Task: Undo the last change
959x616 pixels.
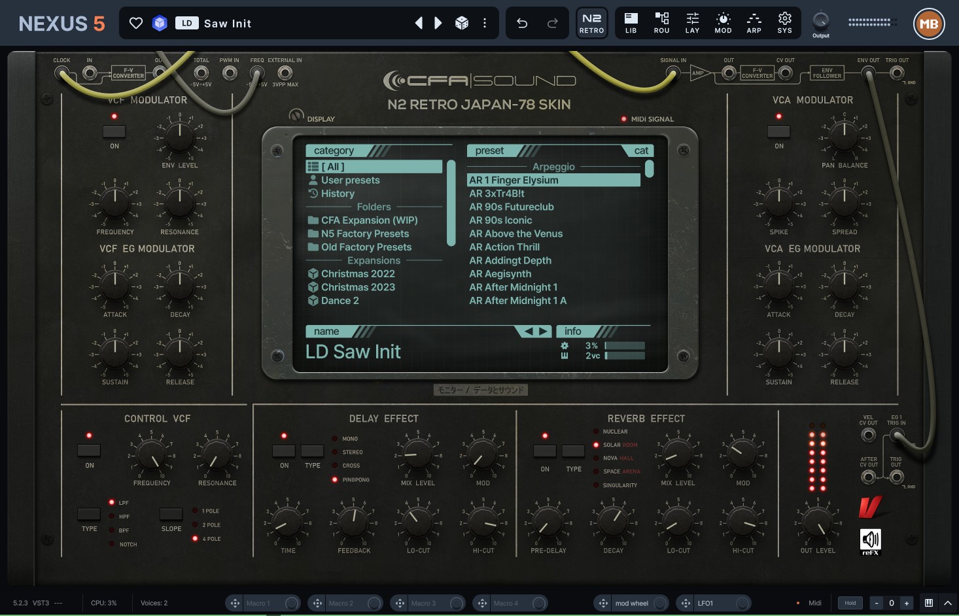Action: (522, 24)
